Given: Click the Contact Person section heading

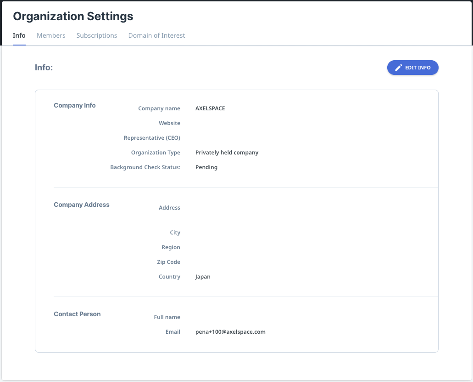Looking at the screenshot, I should tap(77, 314).
